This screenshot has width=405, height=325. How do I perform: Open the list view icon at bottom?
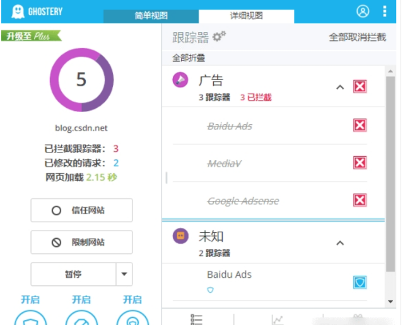[196, 319]
